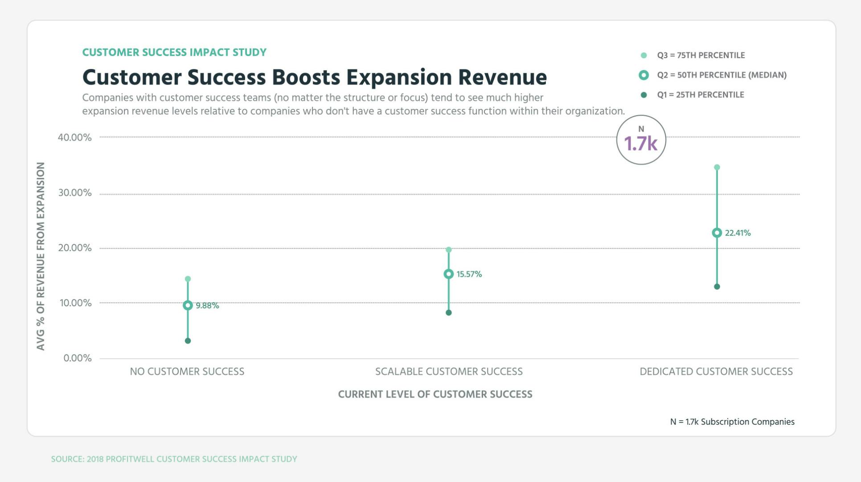Select the 9.88% median marker for No Customer Success
Image resolution: width=861 pixels, height=482 pixels.
188,306
